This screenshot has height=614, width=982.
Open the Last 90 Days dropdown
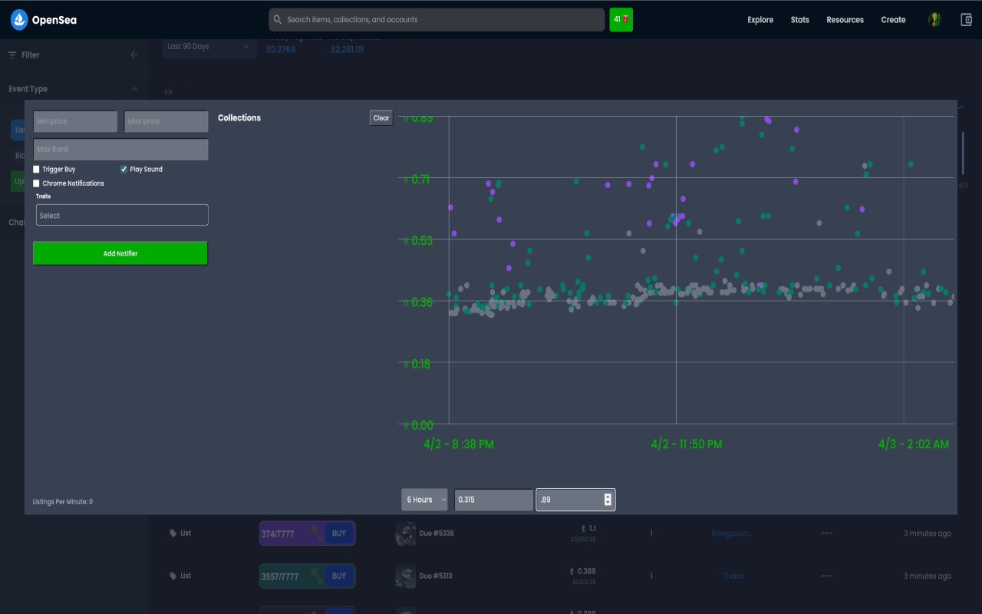tap(208, 47)
